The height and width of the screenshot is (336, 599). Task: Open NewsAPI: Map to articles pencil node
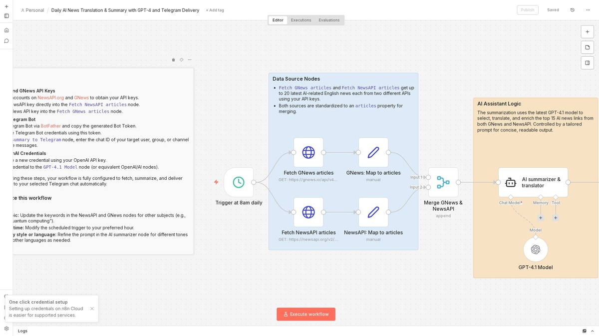point(373,212)
